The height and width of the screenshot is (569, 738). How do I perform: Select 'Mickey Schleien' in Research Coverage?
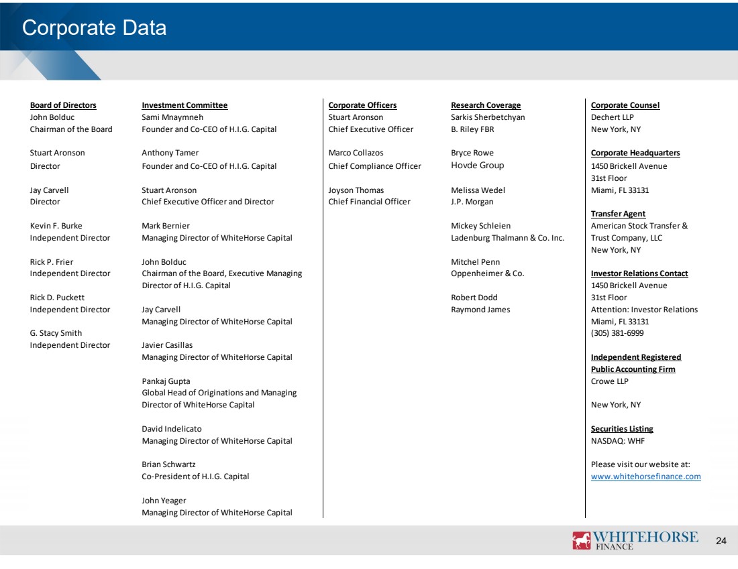(480, 226)
